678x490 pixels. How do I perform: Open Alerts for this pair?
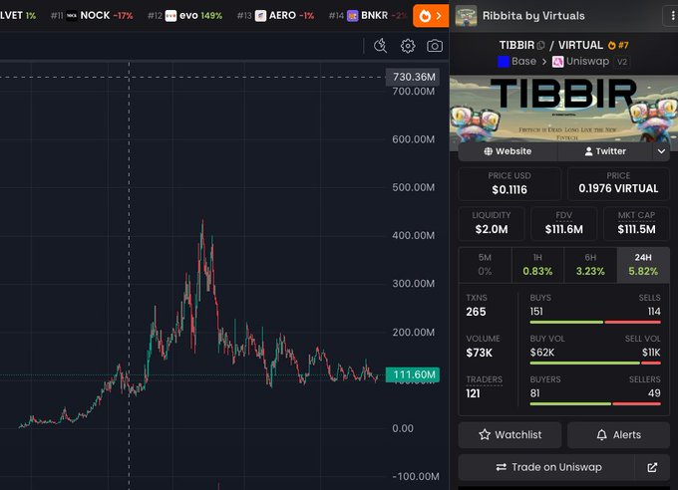[x=619, y=434]
